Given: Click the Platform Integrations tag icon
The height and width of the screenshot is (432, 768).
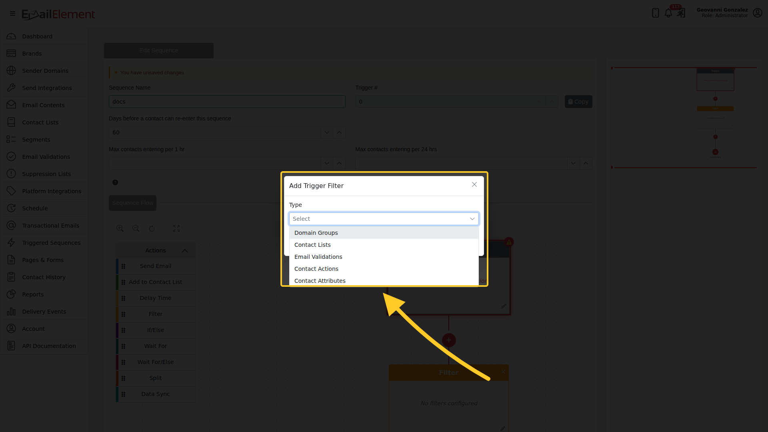Looking at the screenshot, I should (11, 191).
